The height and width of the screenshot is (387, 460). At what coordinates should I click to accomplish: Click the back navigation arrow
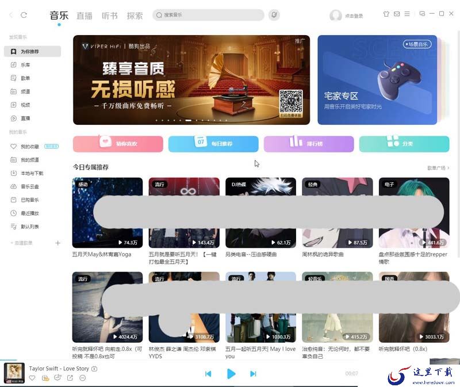(11, 15)
